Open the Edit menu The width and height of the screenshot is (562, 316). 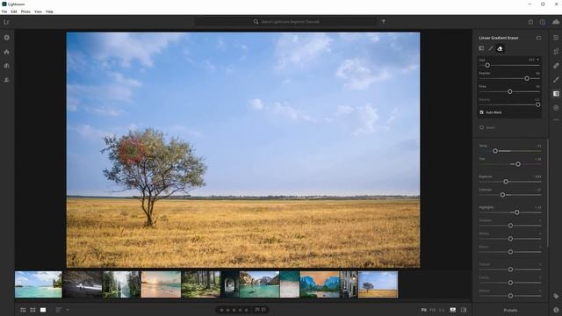(14, 11)
